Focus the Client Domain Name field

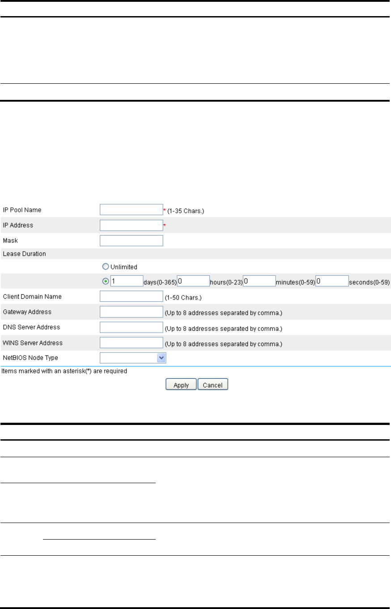point(131,296)
